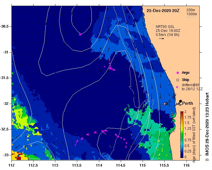Image resolution: width=212 pixels, height=170 pixels.
Task: Click the longitude axis label 113.5
Action: pos(77,165)
